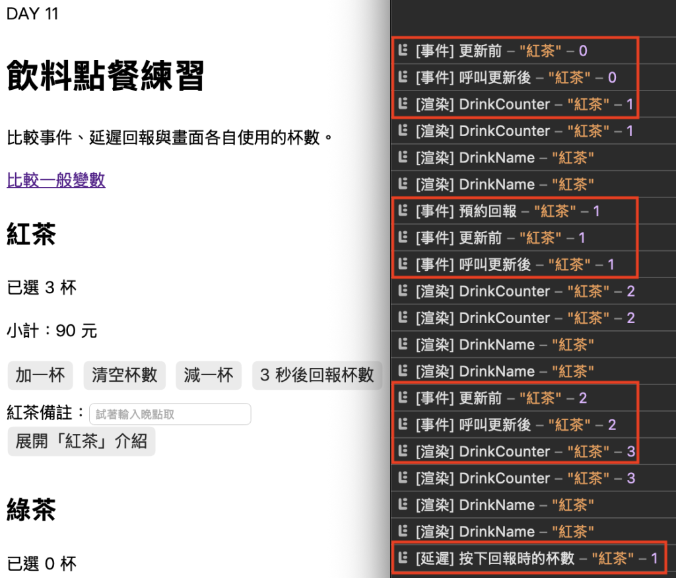676x578 pixels.
Task: Add one cup with the 加一杯 button
Action: (40, 375)
